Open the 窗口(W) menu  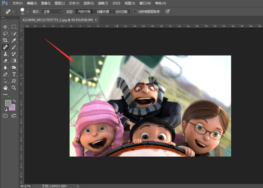pyautogui.click(x=145, y=3)
